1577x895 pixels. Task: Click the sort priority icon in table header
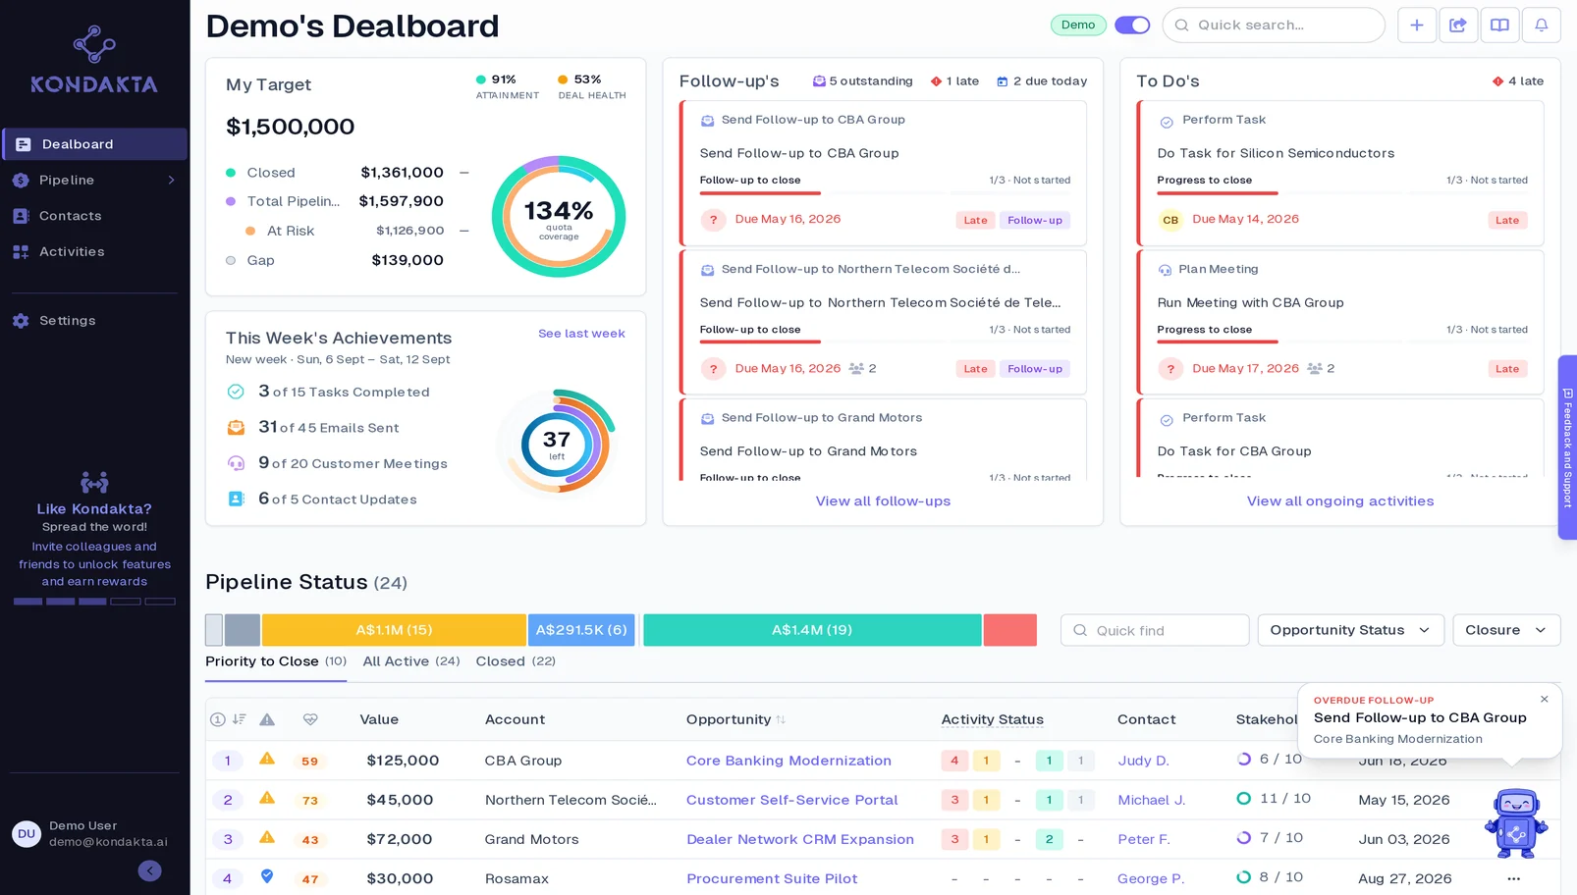(239, 719)
